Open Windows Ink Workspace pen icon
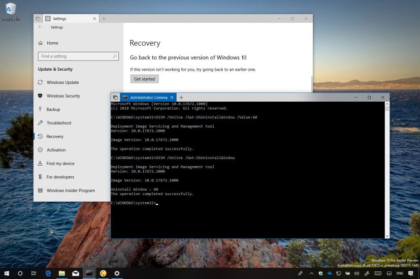The width and height of the screenshot is (420, 279). tap(367, 273)
